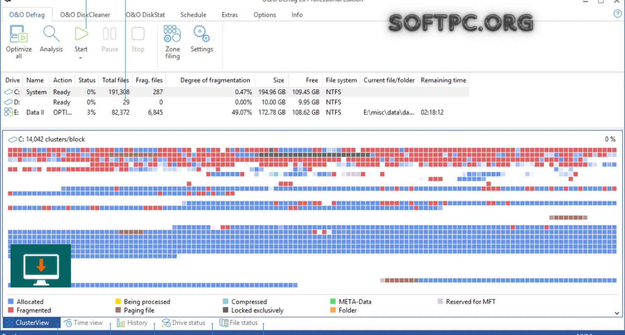This screenshot has width=625, height=335.
Task: Sort by Name column header
Action: point(35,80)
